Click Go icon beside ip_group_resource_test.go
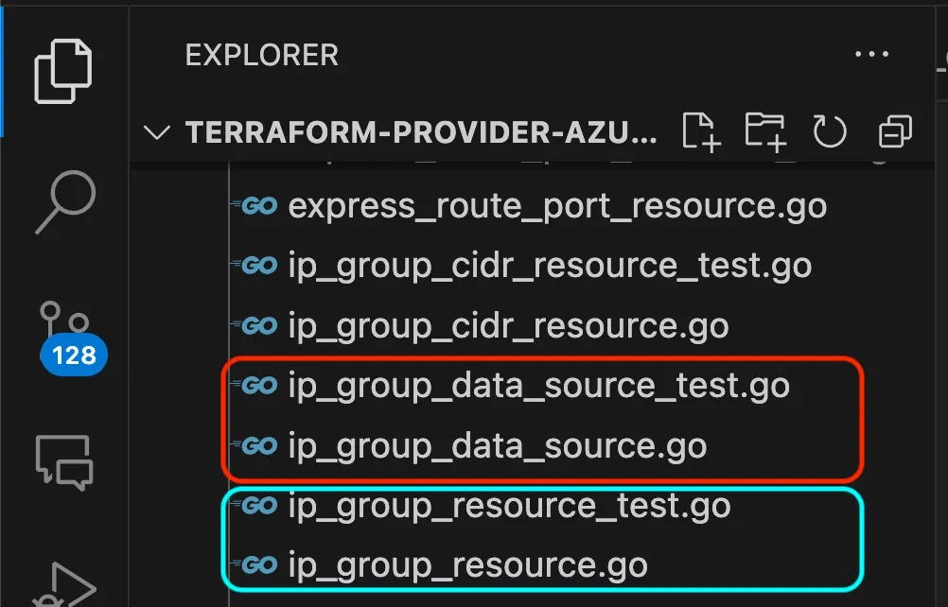This screenshot has width=948, height=607. 255,505
